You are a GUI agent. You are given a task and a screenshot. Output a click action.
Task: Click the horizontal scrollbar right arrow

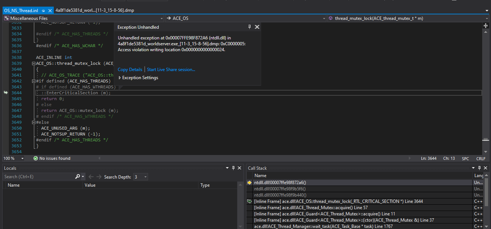pos(410,158)
